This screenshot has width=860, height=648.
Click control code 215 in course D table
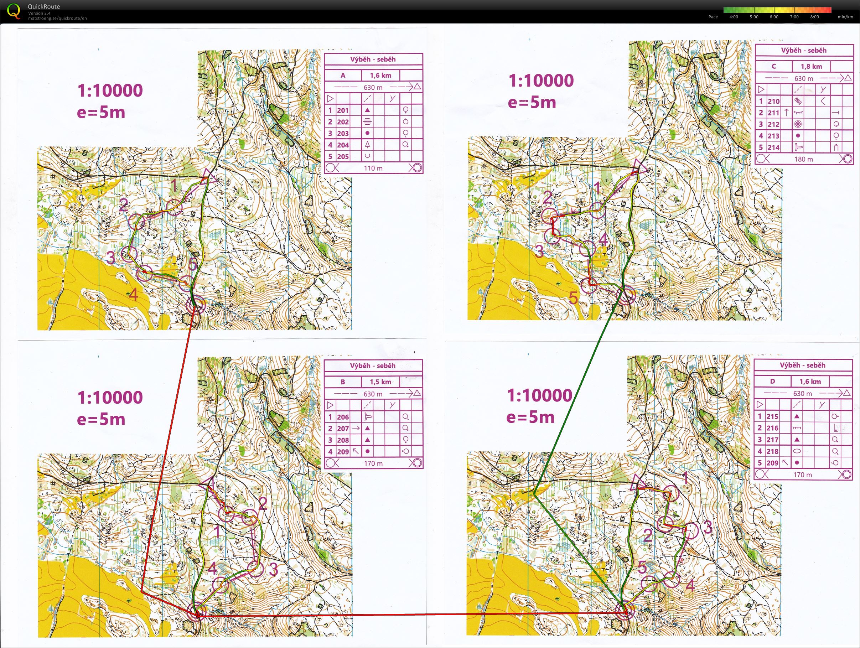click(772, 417)
